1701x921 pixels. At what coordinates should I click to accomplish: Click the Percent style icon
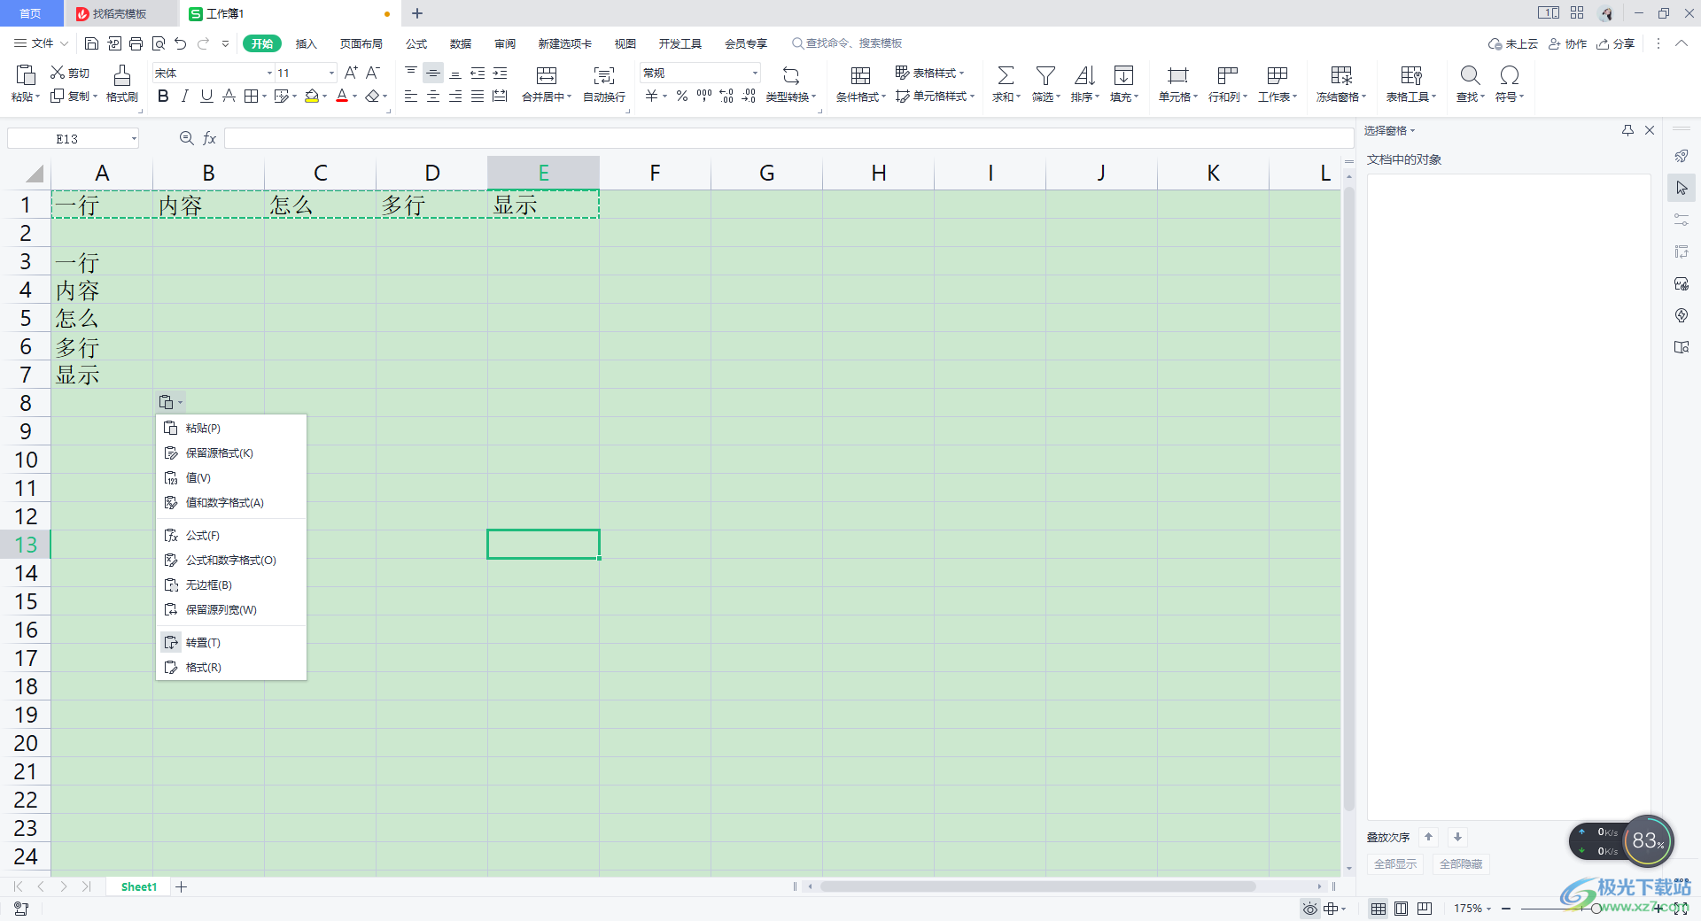682,96
